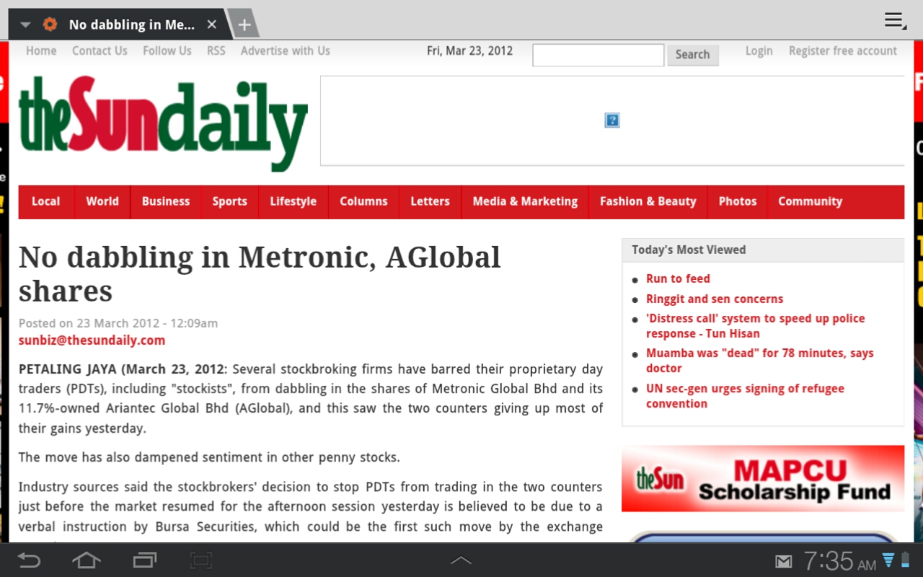Click the Search button
Image resolution: width=923 pixels, height=577 pixels.
[x=693, y=55]
